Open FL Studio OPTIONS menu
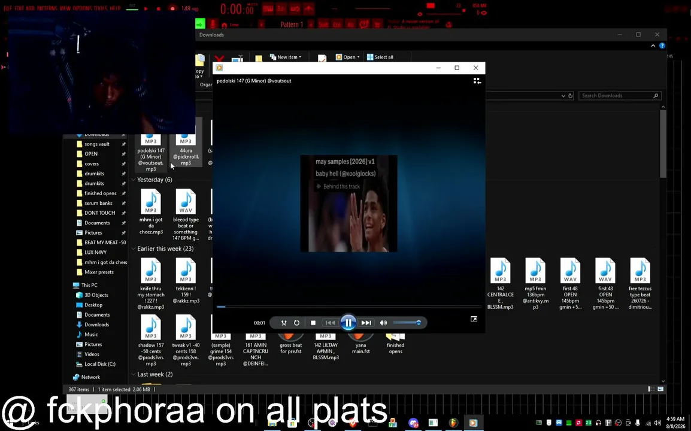 (83, 9)
